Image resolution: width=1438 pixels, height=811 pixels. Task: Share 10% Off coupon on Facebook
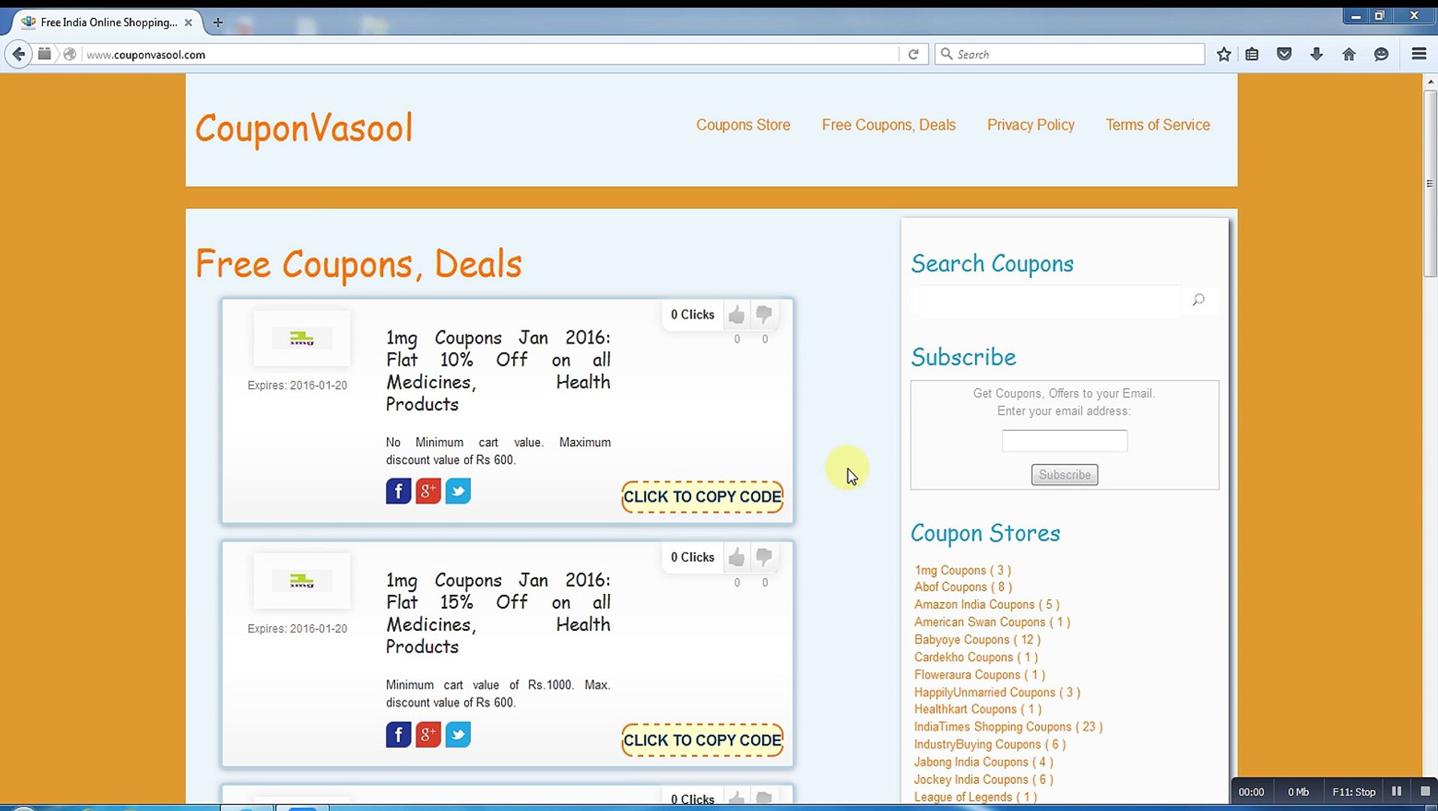point(398,491)
